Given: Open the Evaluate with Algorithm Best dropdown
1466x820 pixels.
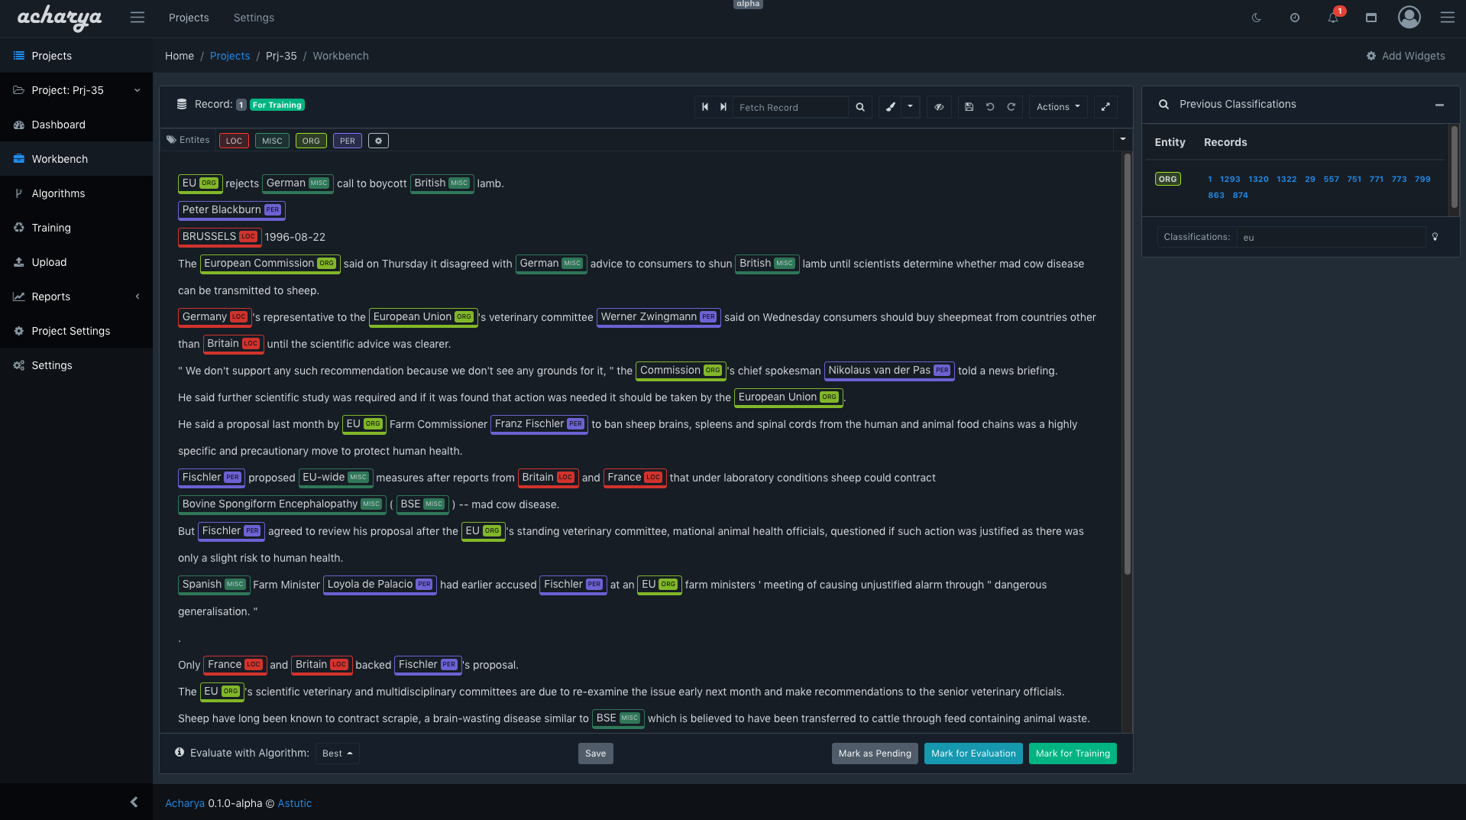Looking at the screenshot, I should click(x=337, y=754).
